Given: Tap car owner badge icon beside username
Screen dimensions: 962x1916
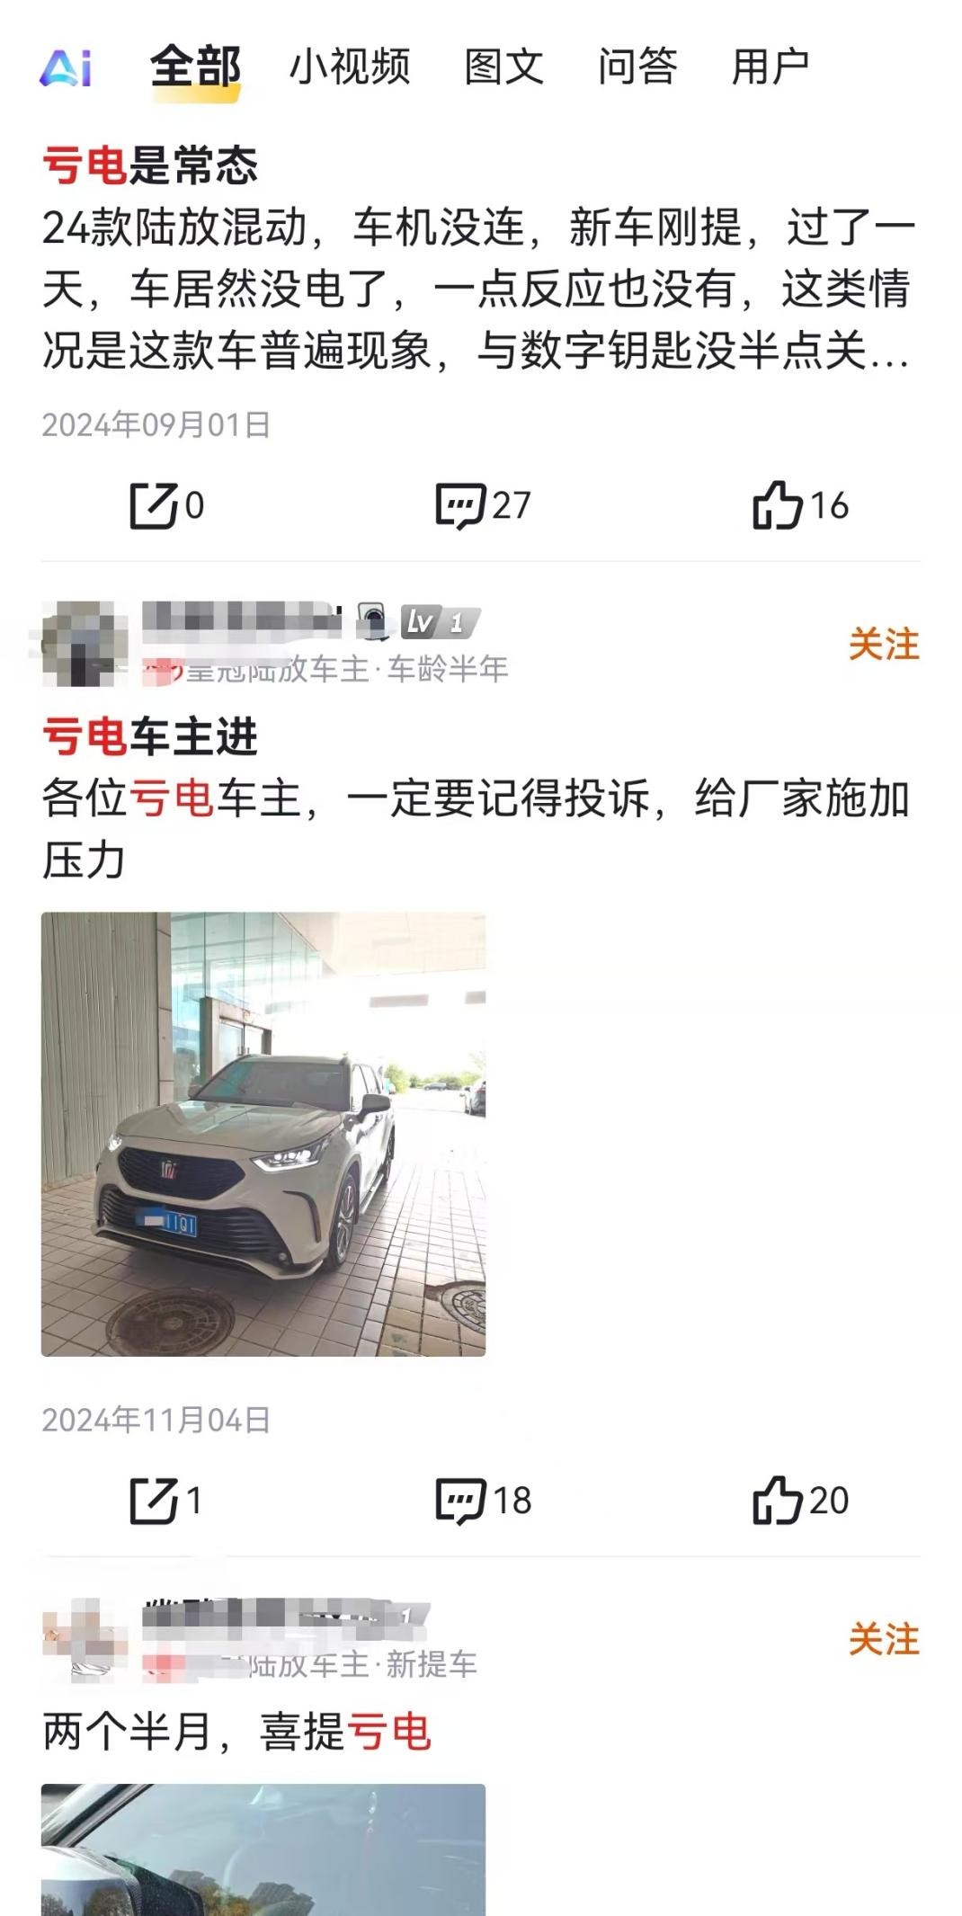Looking at the screenshot, I should click(x=373, y=621).
